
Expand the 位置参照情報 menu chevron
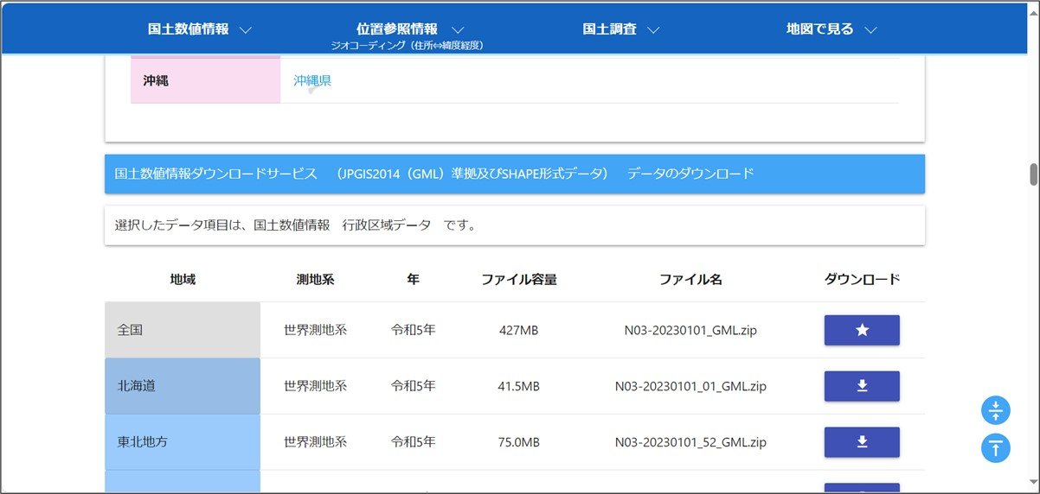pyautogui.click(x=459, y=29)
